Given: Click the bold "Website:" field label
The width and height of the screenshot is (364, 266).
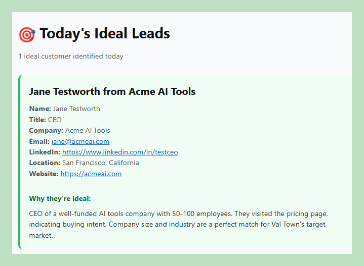Looking at the screenshot, I should pyautogui.click(x=44, y=174).
